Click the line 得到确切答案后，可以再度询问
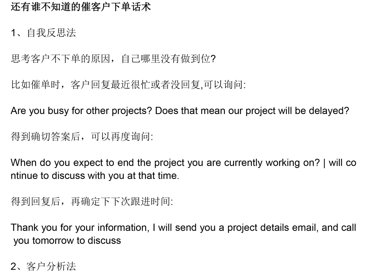 click(x=82, y=137)
